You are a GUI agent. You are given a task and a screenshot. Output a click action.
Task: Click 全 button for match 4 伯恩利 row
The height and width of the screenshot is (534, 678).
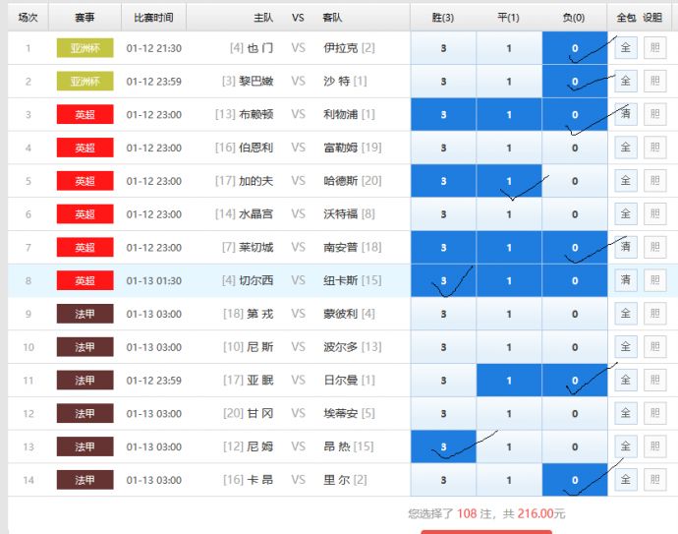coord(625,148)
